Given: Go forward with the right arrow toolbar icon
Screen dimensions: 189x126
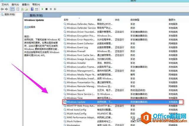Looking at the screenshot, I should click(x=6, y=9).
